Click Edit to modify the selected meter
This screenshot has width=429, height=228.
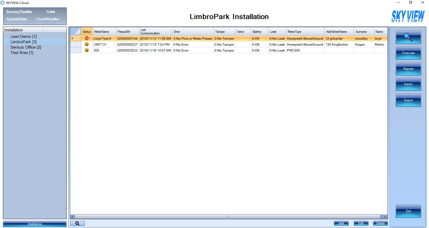pos(361,223)
